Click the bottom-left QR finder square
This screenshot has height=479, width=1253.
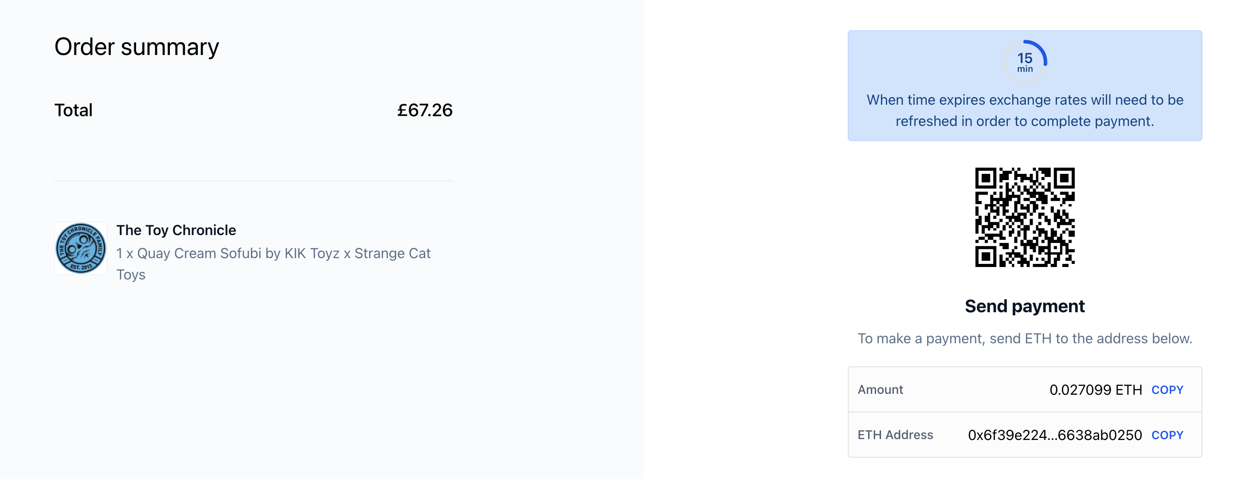pyautogui.click(x=986, y=256)
